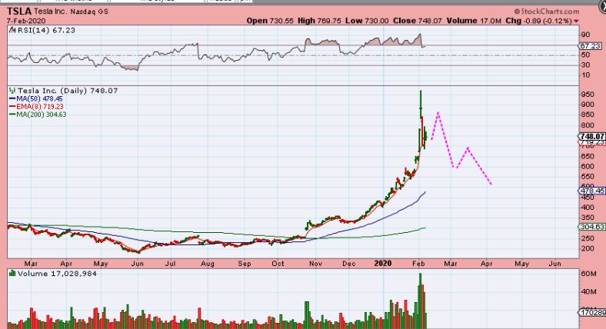
Task: Click the 90 level on RSI axis
Action: (x=585, y=35)
